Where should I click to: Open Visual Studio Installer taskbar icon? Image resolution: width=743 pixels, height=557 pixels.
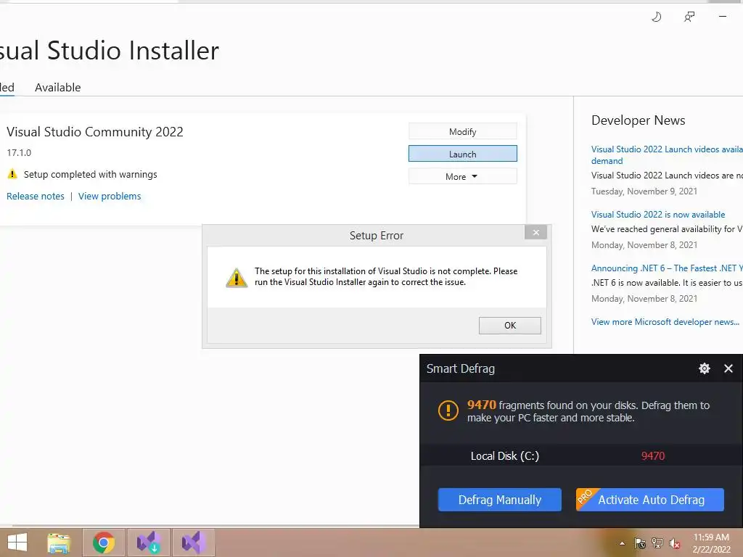[148, 542]
